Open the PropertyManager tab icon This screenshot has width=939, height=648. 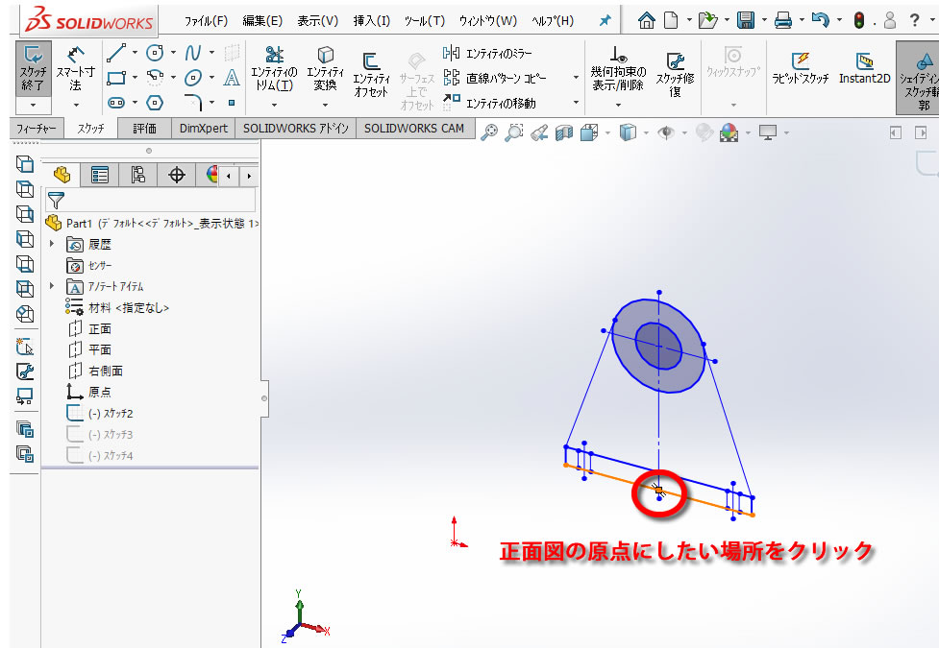click(99, 175)
